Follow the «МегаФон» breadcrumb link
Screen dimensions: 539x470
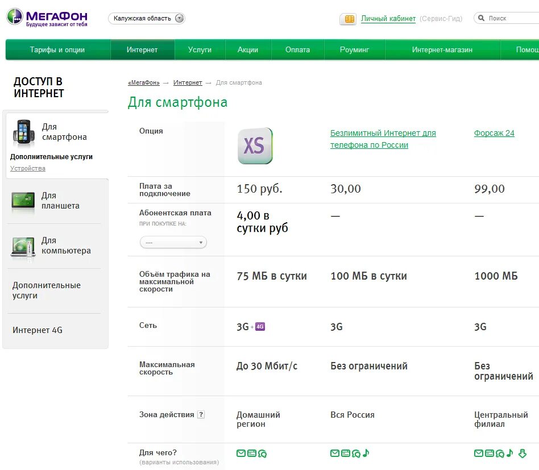click(144, 82)
